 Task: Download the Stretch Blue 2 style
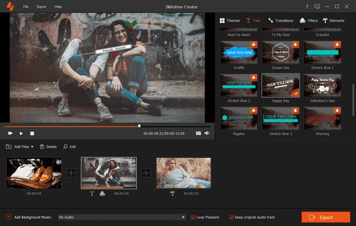click(x=253, y=77)
